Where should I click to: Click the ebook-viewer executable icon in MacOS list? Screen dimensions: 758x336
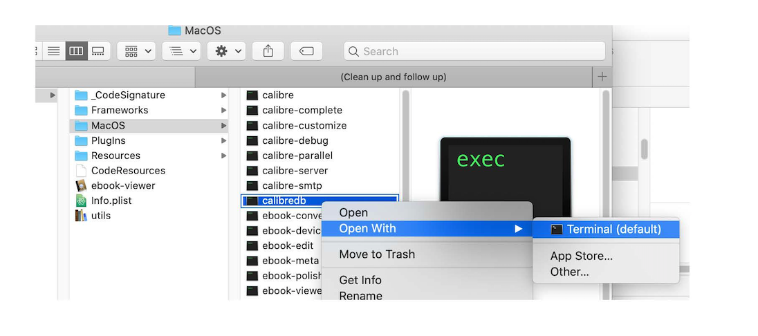coord(252,291)
